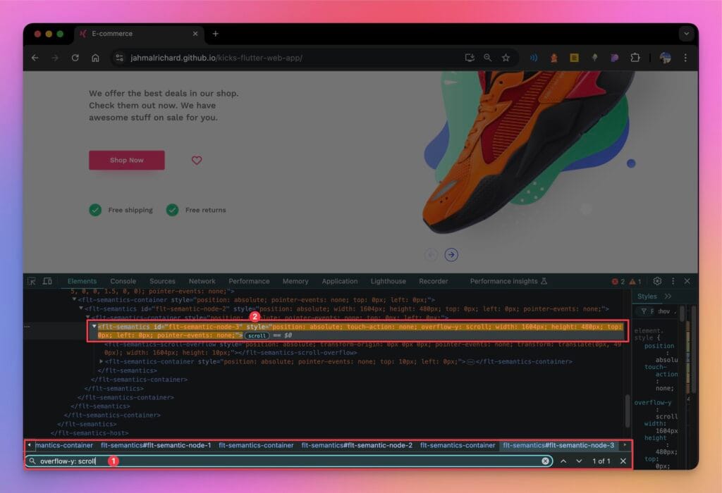Close the E-commerce tab
The image size is (722, 493).
tap(195, 34)
